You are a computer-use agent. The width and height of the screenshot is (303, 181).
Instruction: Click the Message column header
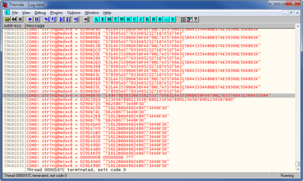[x=160, y=26]
